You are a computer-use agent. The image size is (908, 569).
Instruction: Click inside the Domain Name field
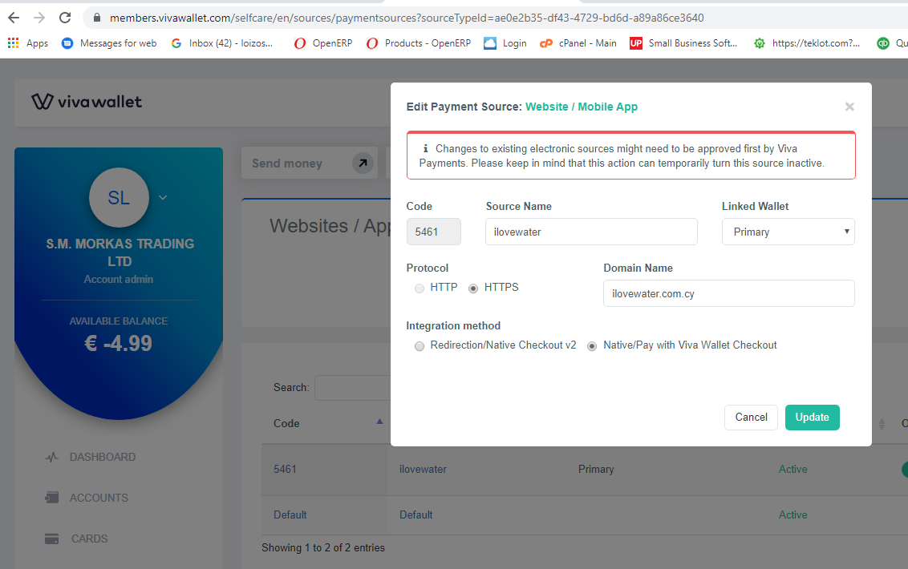click(x=728, y=293)
